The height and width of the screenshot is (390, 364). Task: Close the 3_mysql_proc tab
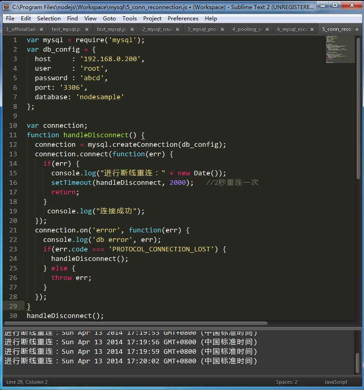point(222,29)
